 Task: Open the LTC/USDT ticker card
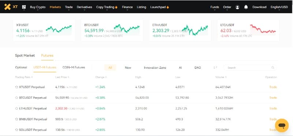click(248, 30)
